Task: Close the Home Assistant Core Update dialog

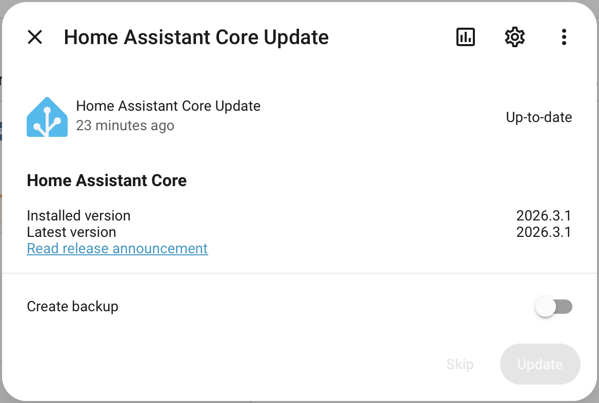Action: click(35, 37)
